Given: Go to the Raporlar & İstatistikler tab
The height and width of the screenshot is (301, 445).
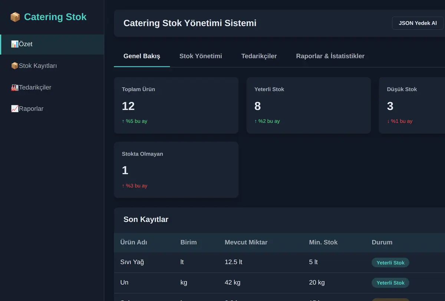Looking at the screenshot, I should coord(330,56).
